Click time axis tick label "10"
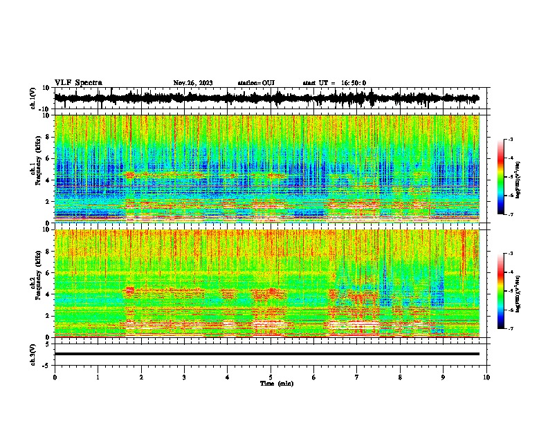The width and height of the screenshot is (548, 423). (486, 377)
